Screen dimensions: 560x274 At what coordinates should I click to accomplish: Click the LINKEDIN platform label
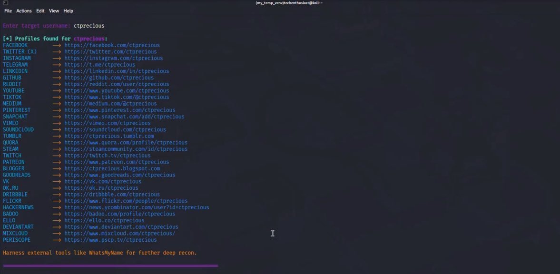[15, 71]
